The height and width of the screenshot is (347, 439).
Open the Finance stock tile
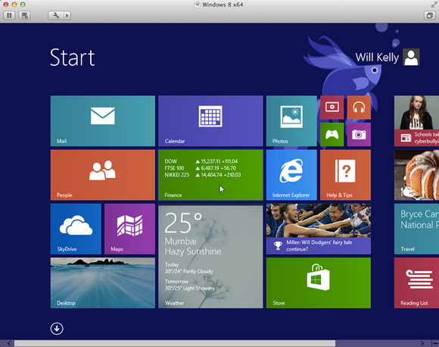tap(210, 175)
